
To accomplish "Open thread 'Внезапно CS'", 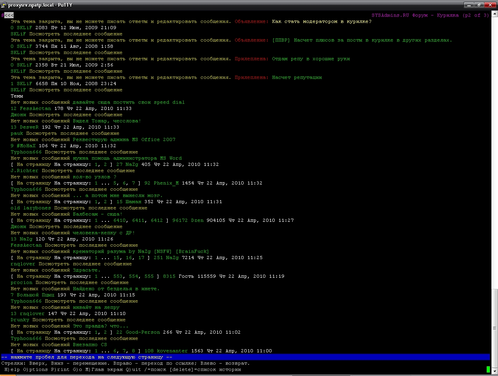I will tap(90, 345).
